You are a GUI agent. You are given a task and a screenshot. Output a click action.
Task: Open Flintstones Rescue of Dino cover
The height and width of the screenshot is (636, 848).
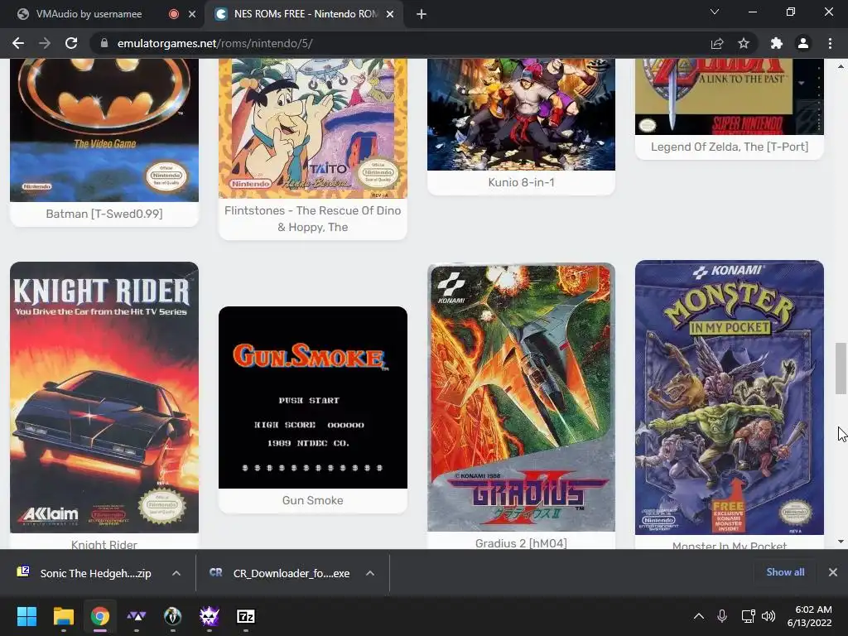pos(312,128)
